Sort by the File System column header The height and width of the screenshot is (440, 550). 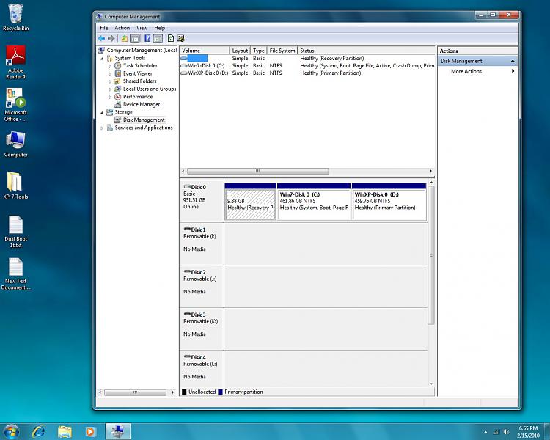pyautogui.click(x=282, y=51)
